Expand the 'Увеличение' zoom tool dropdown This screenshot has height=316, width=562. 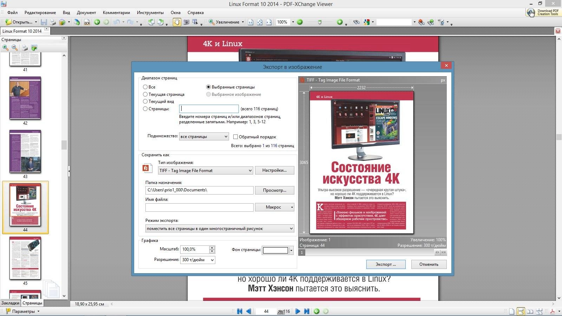tap(243, 22)
